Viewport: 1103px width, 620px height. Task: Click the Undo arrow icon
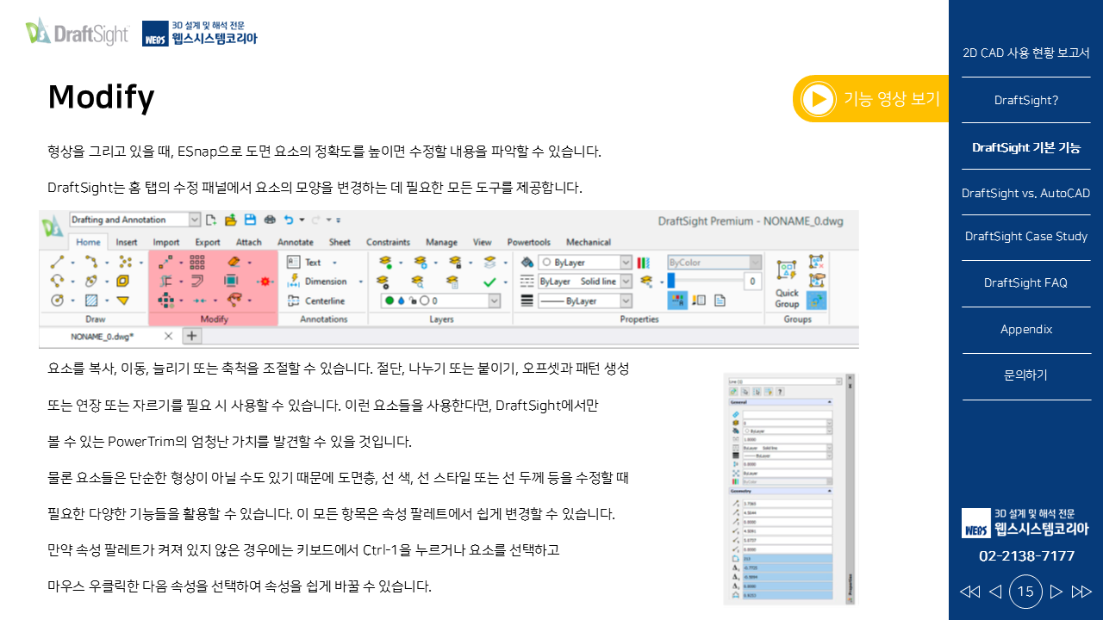point(290,220)
